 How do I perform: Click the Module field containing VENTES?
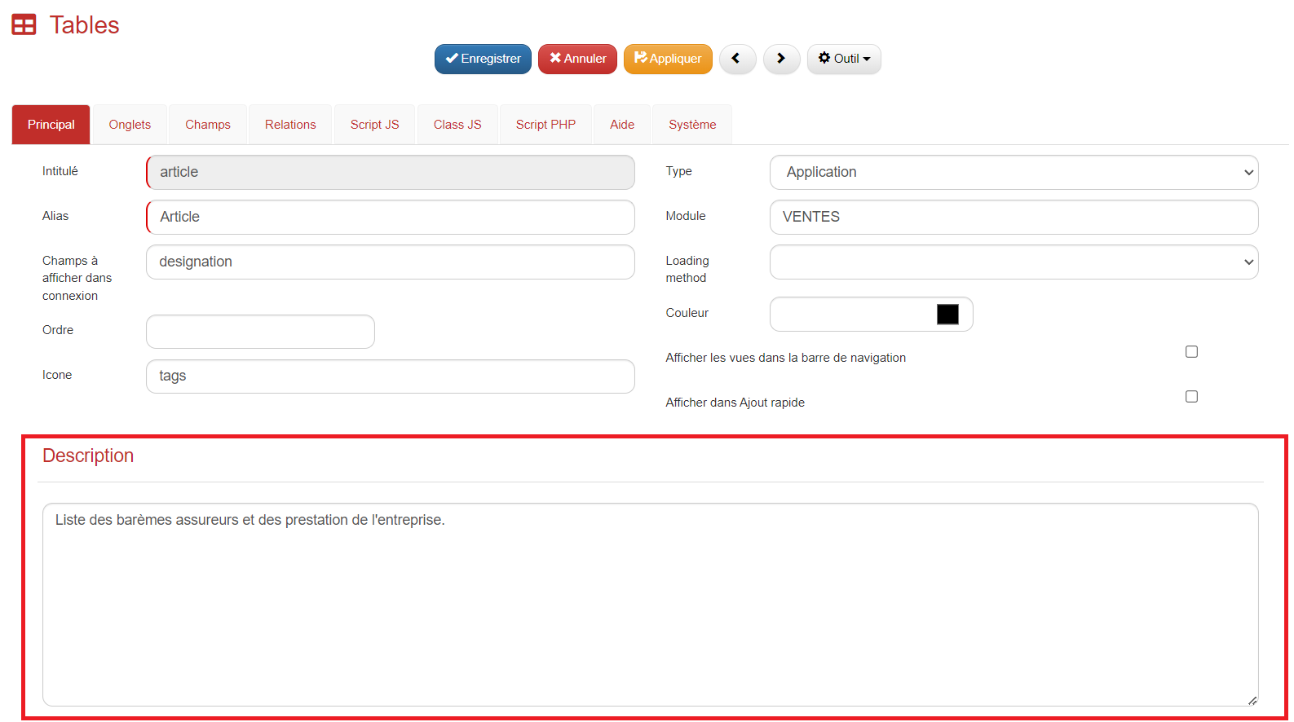(x=1014, y=217)
